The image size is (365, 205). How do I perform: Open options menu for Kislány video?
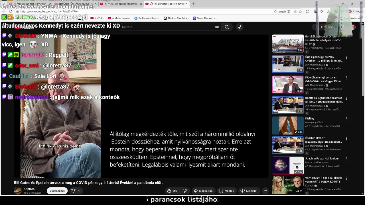(x=346, y=119)
